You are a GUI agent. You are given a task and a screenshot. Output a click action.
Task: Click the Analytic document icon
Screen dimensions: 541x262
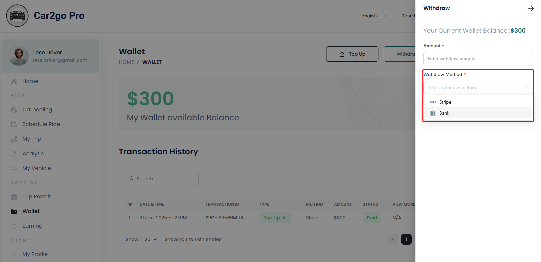(14, 154)
